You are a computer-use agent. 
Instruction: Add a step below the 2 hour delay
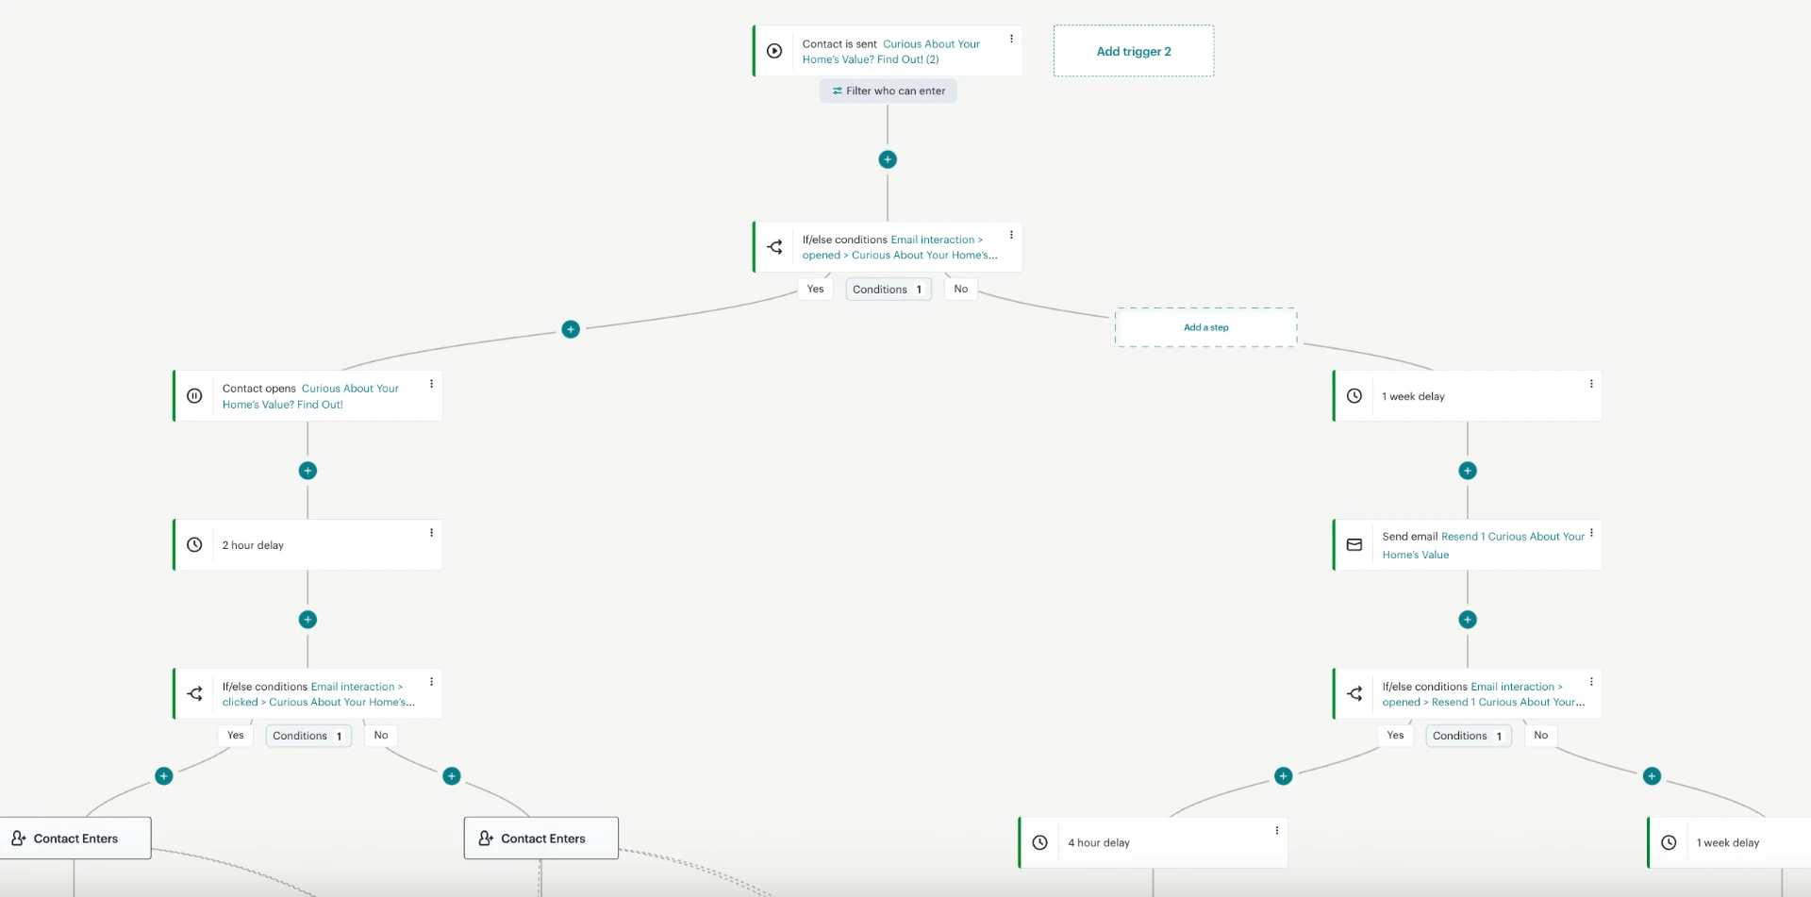tap(307, 620)
